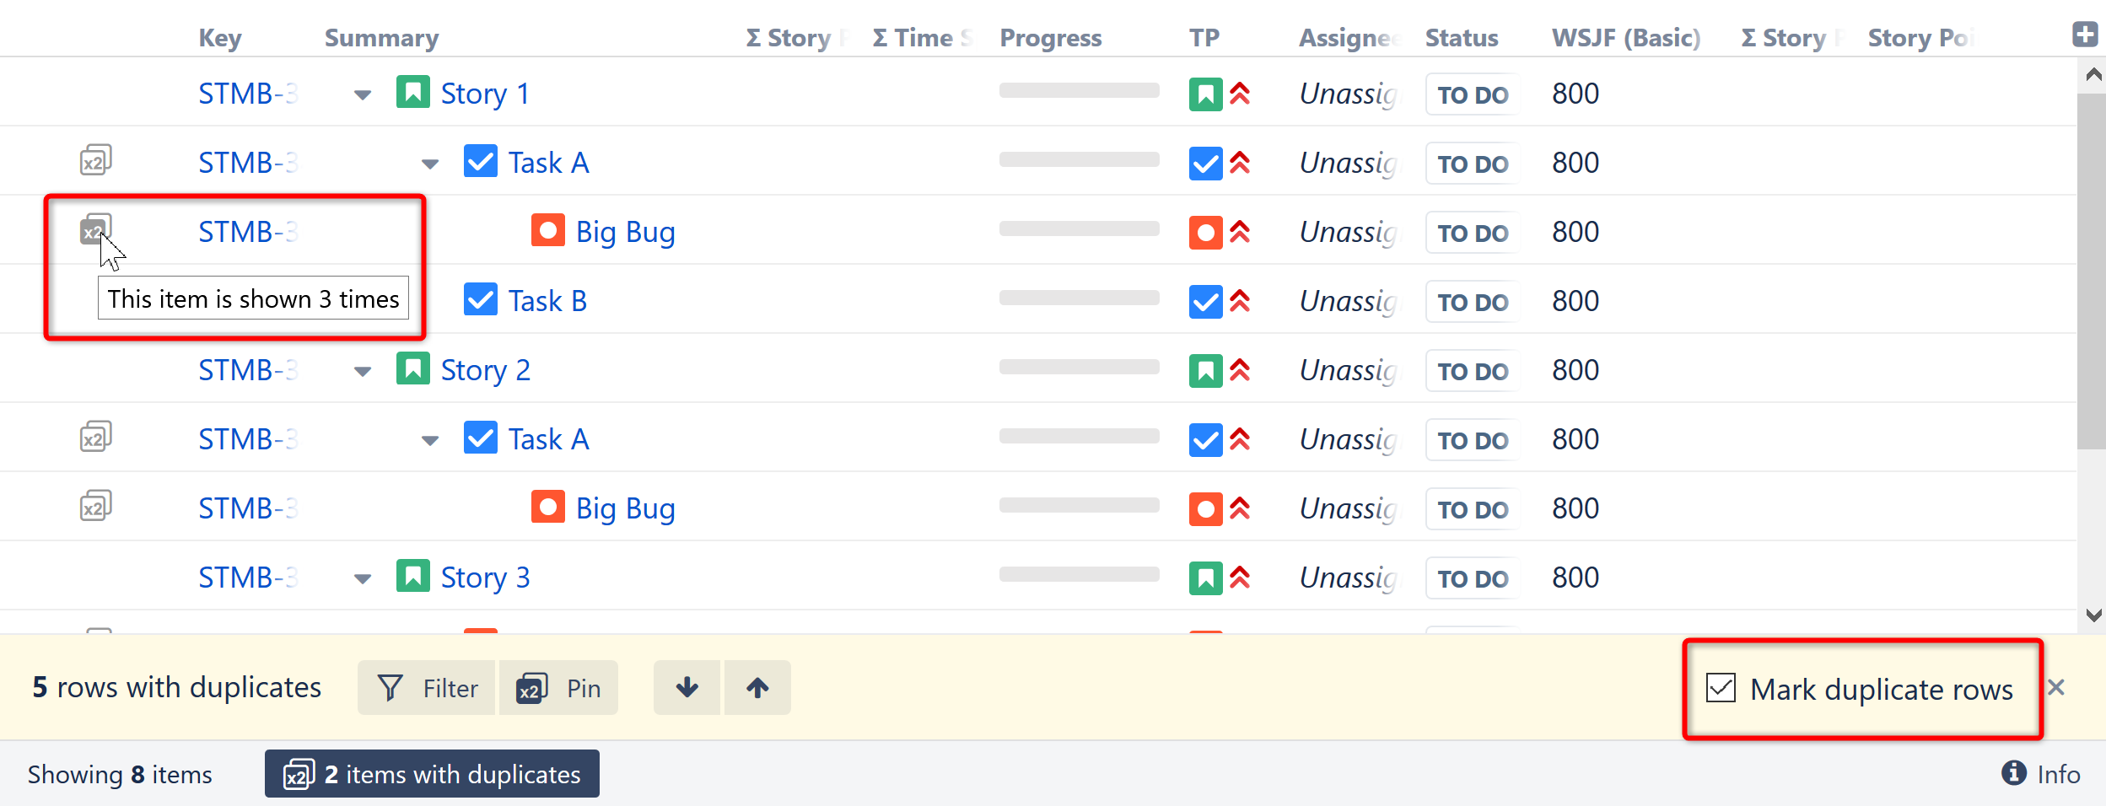Open the Task B issue link
This screenshot has width=2106, height=806.
(547, 301)
